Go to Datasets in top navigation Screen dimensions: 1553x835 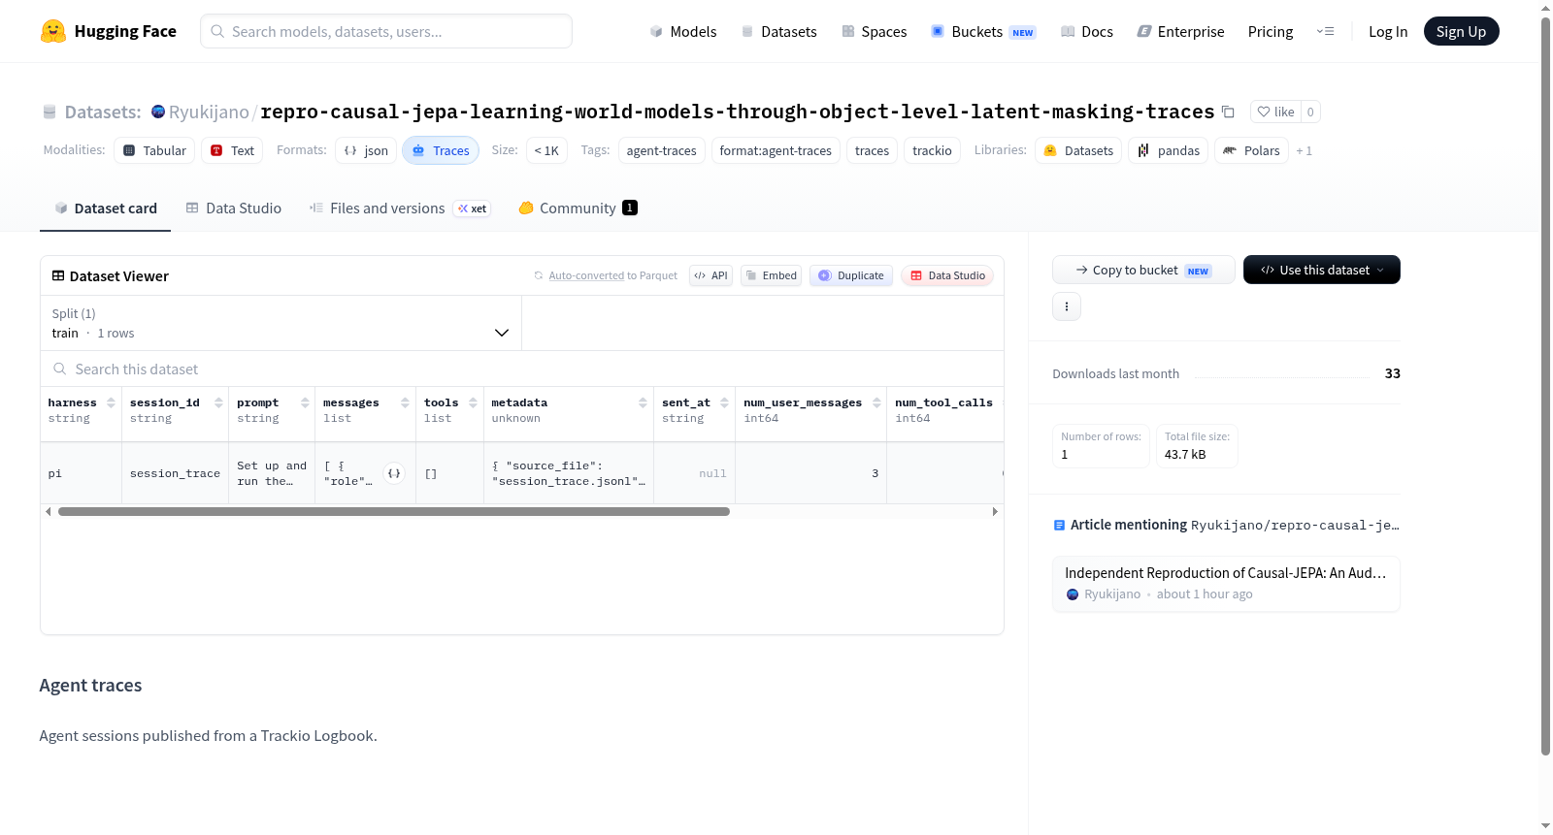[778, 31]
